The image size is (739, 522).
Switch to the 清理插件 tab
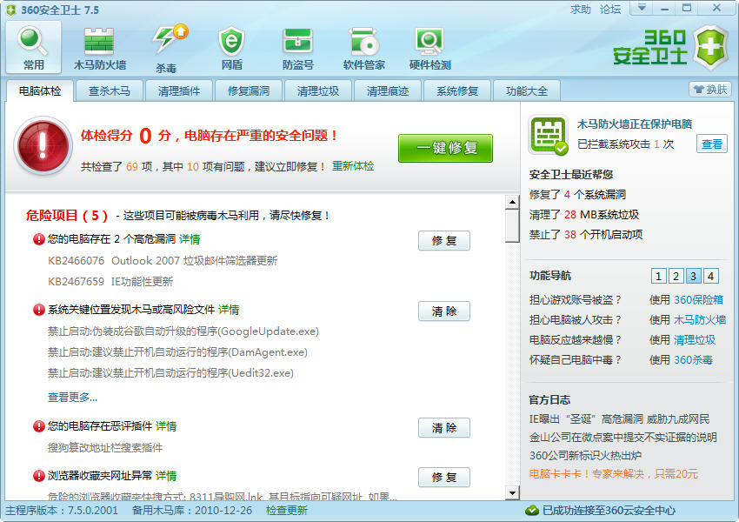coord(179,90)
